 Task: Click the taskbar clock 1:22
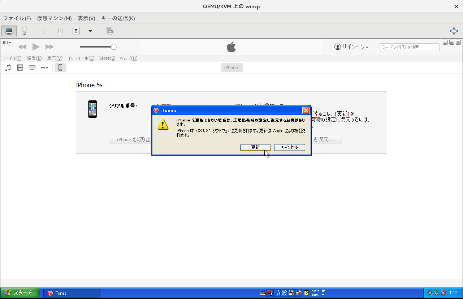[x=453, y=293]
